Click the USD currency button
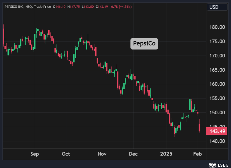 tap(217, 7)
